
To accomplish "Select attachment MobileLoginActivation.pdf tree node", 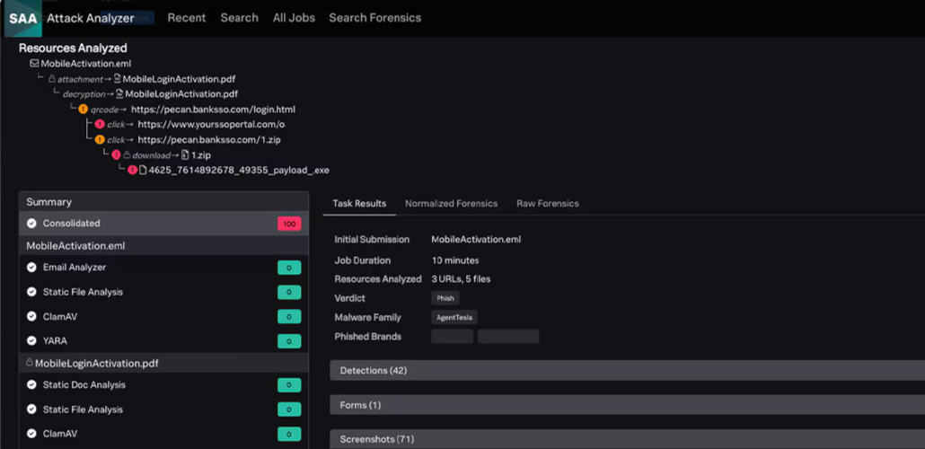I will [180, 78].
